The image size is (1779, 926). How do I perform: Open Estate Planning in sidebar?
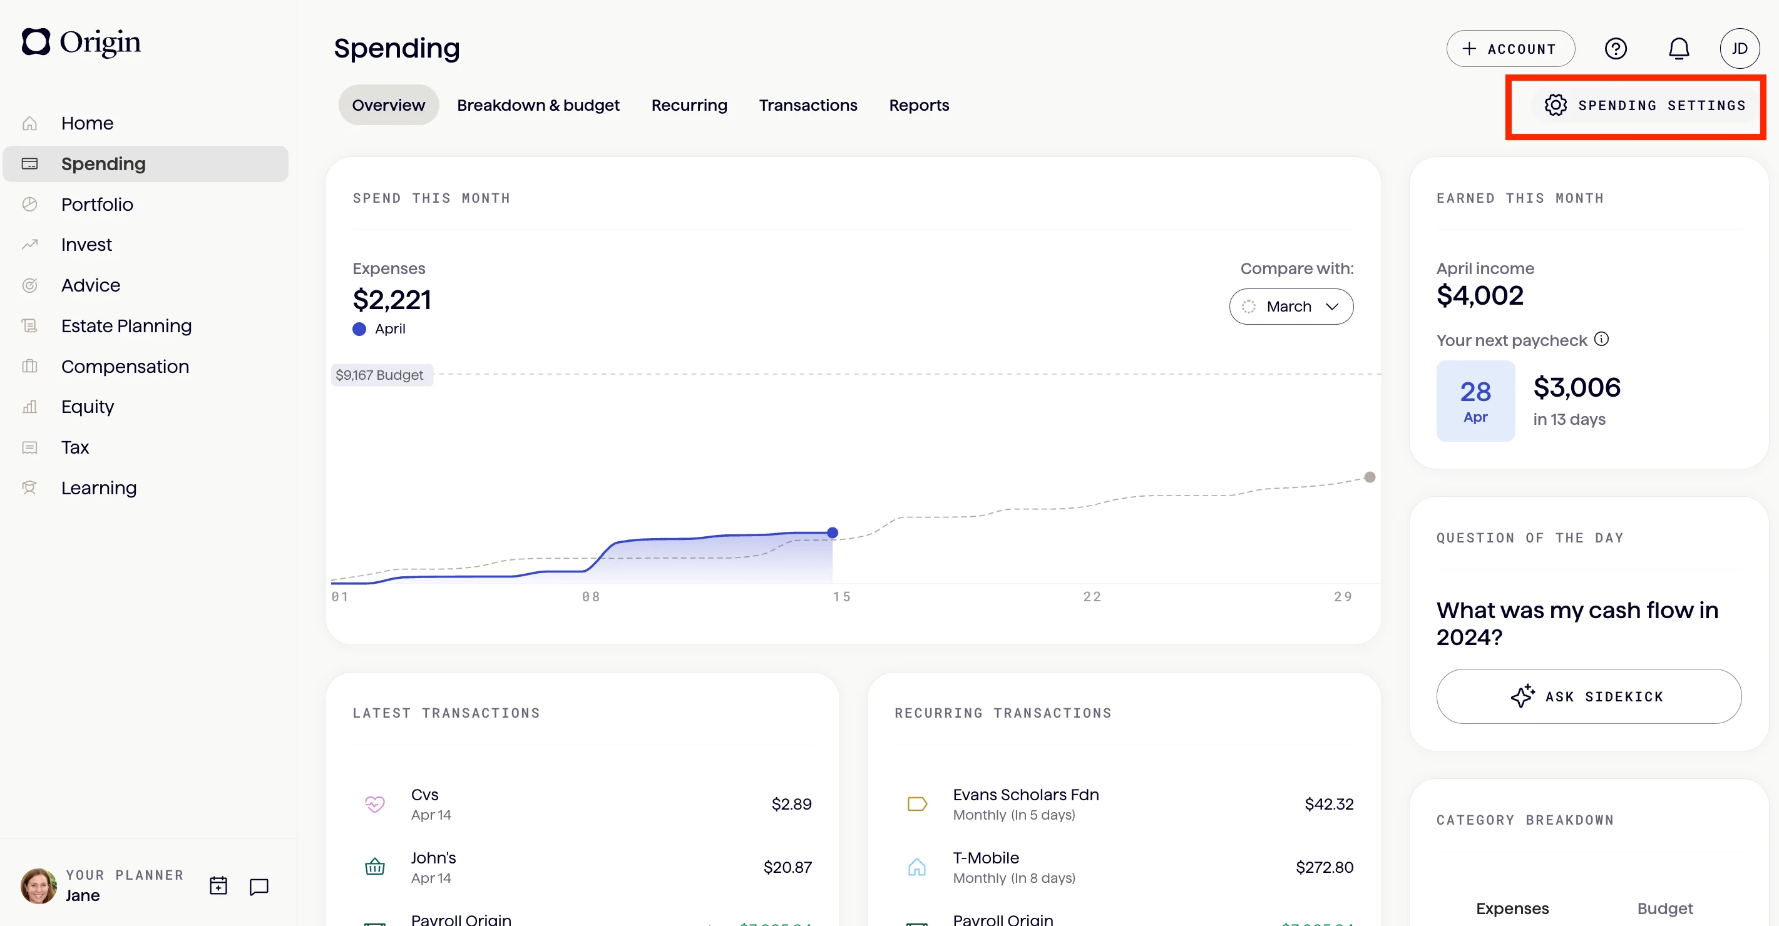click(126, 326)
